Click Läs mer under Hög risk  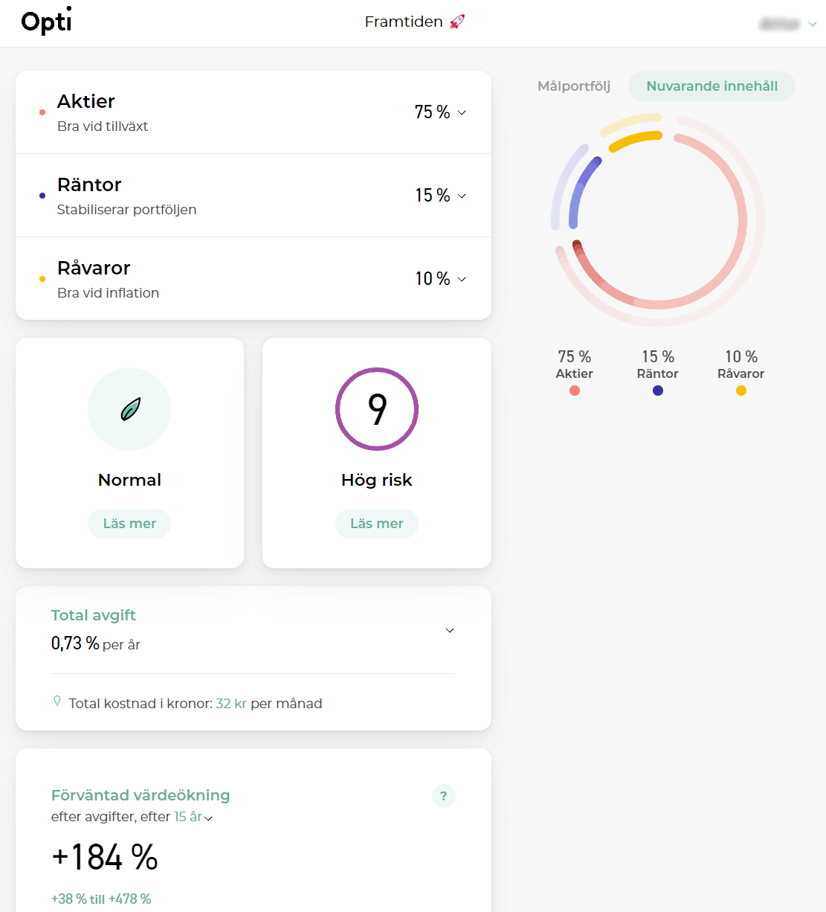coord(377,524)
